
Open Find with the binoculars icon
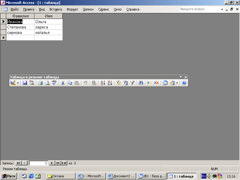tap(141, 83)
